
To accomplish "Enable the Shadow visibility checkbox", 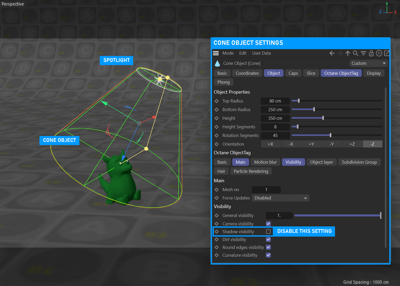I will (268, 232).
